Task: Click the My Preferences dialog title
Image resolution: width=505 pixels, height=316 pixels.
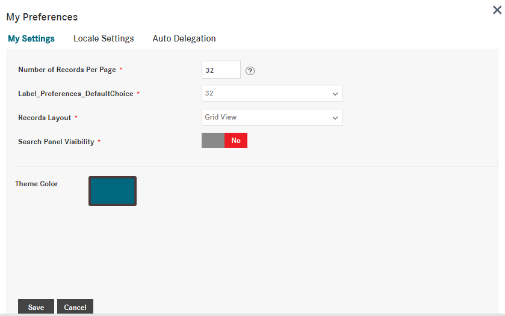Action: point(42,17)
